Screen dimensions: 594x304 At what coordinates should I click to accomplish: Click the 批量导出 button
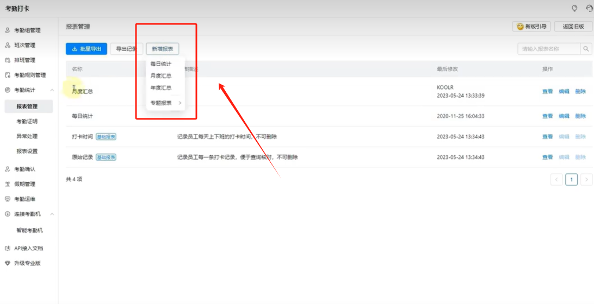tap(86, 49)
